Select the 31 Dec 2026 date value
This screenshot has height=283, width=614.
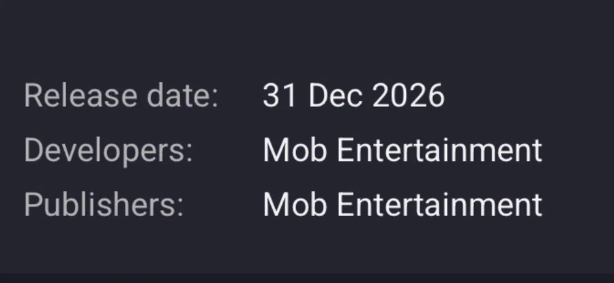[x=353, y=95]
